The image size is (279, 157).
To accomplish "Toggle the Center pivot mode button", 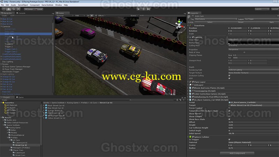I will point(29,9).
